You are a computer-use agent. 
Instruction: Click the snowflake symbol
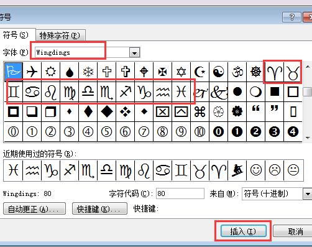88,72
